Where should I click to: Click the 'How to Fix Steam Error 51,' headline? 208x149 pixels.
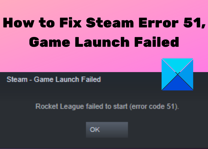104,23
